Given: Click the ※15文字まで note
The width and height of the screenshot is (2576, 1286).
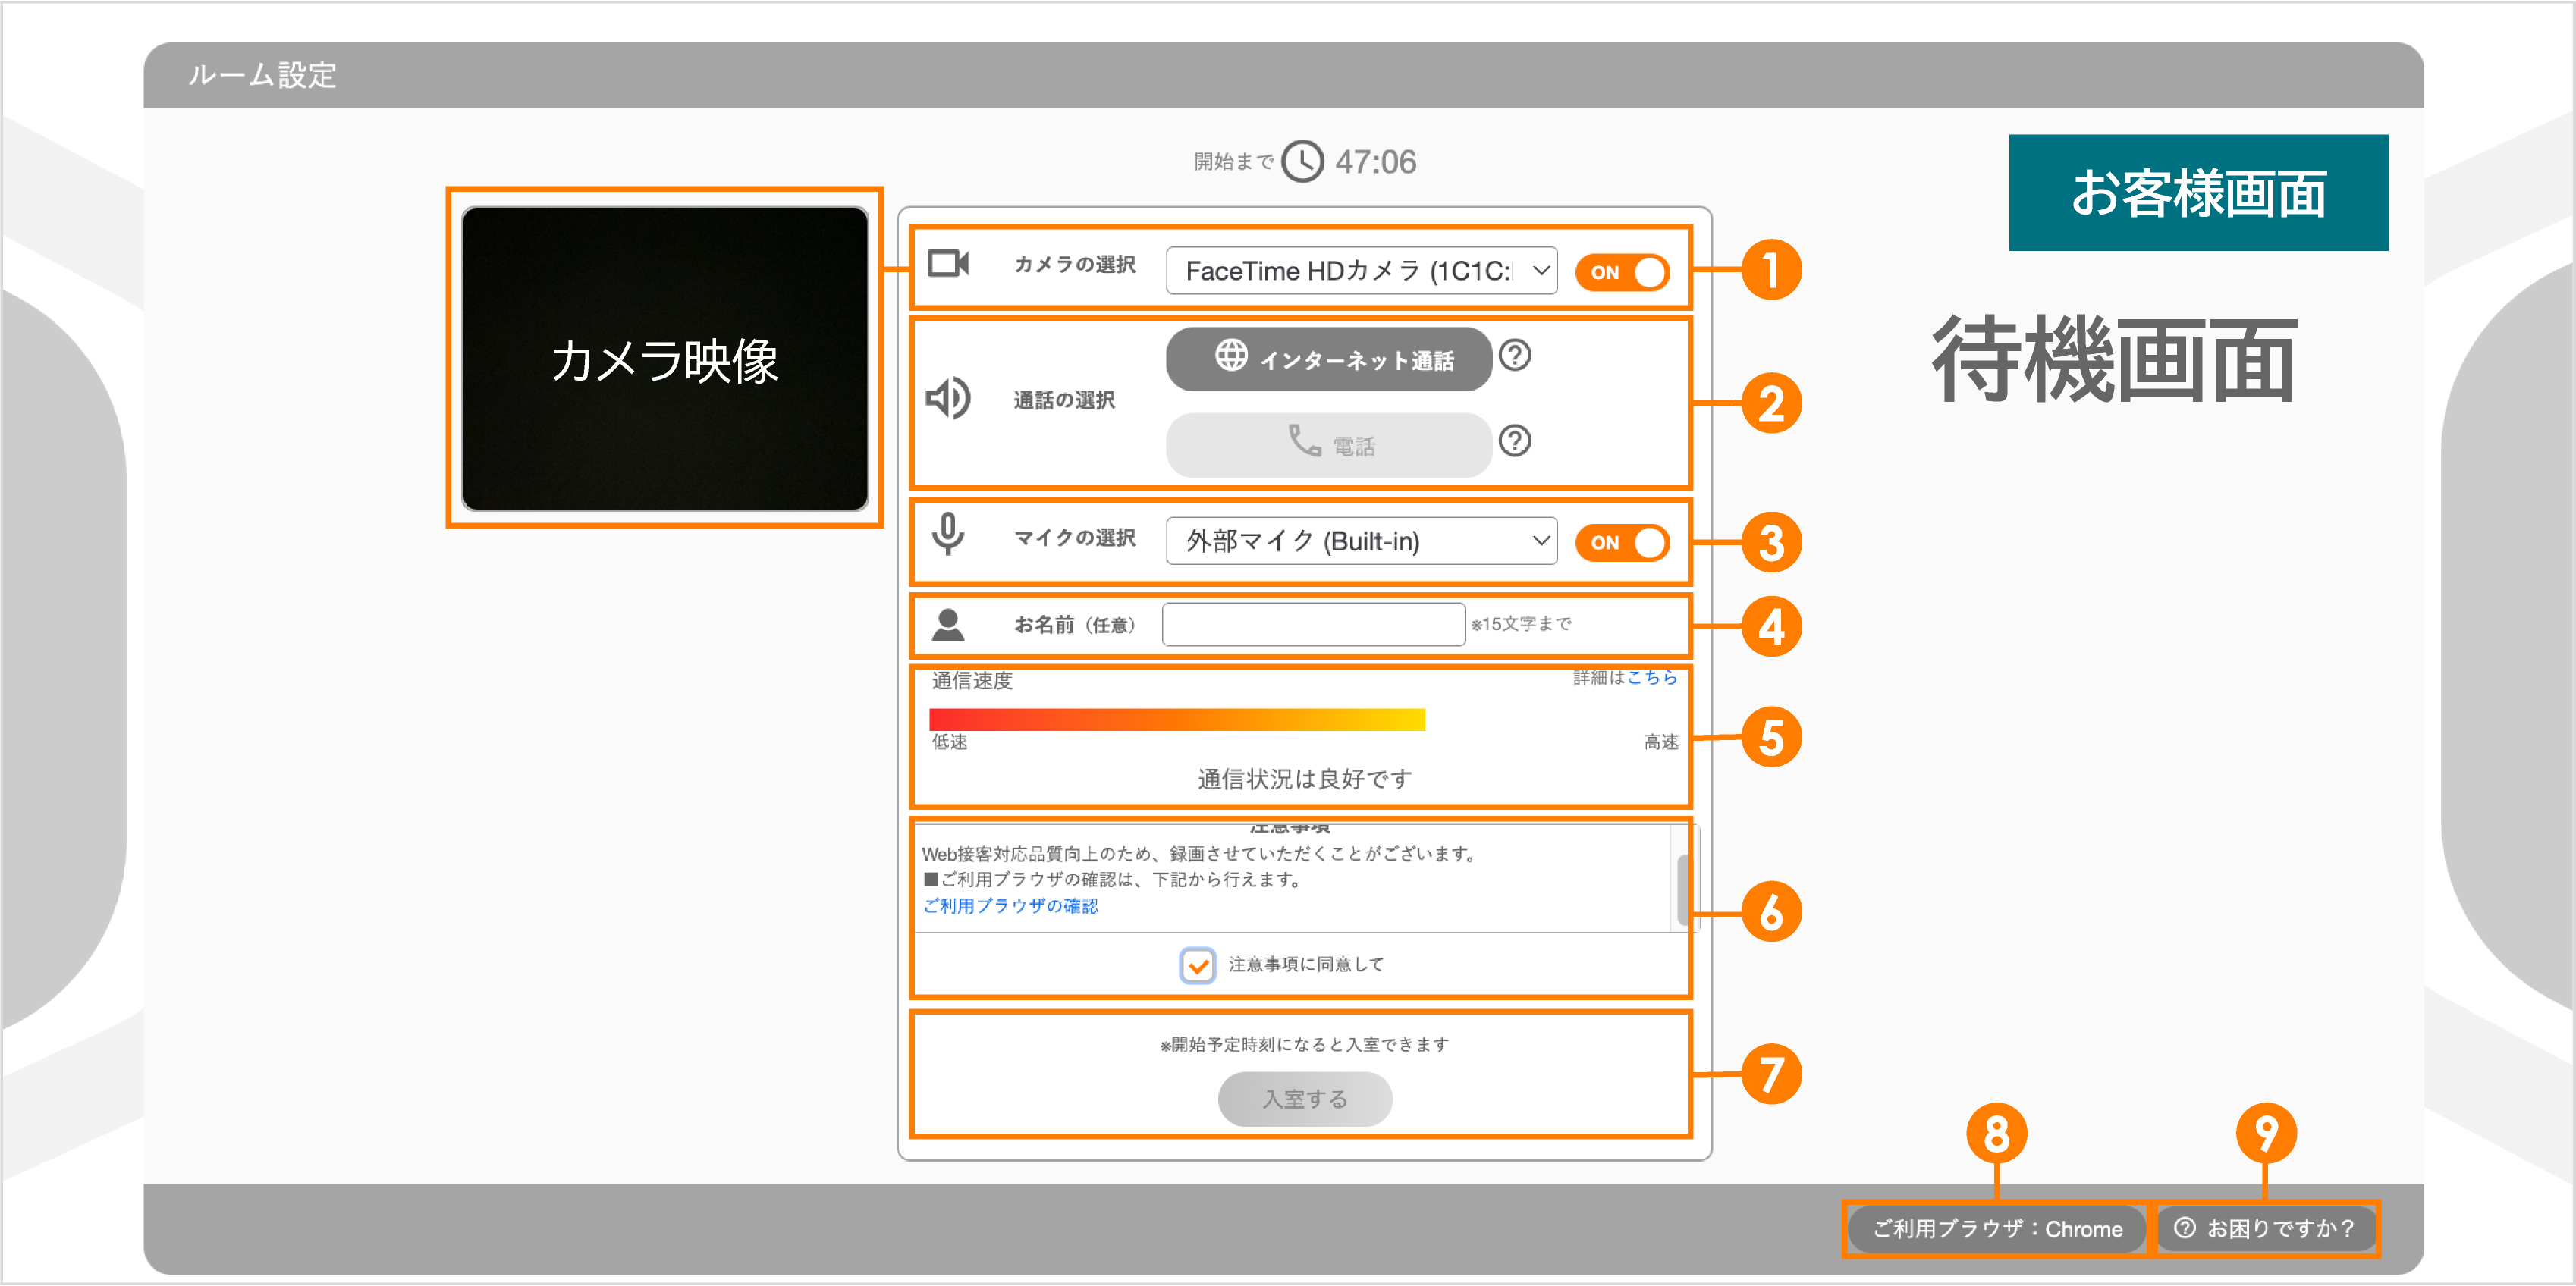Looking at the screenshot, I should click(1521, 624).
